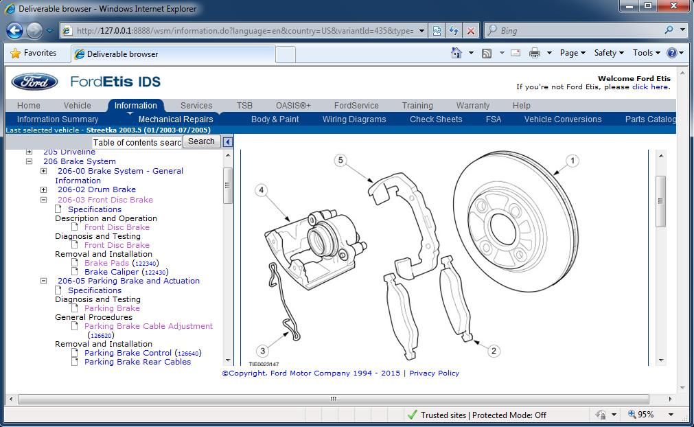The height and width of the screenshot is (427, 694).
Task: Click the diagram pane vertical scrollbar thumb
Action: click(x=660, y=201)
